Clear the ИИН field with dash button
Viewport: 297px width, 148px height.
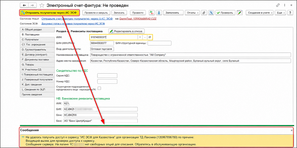tap(145, 37)
